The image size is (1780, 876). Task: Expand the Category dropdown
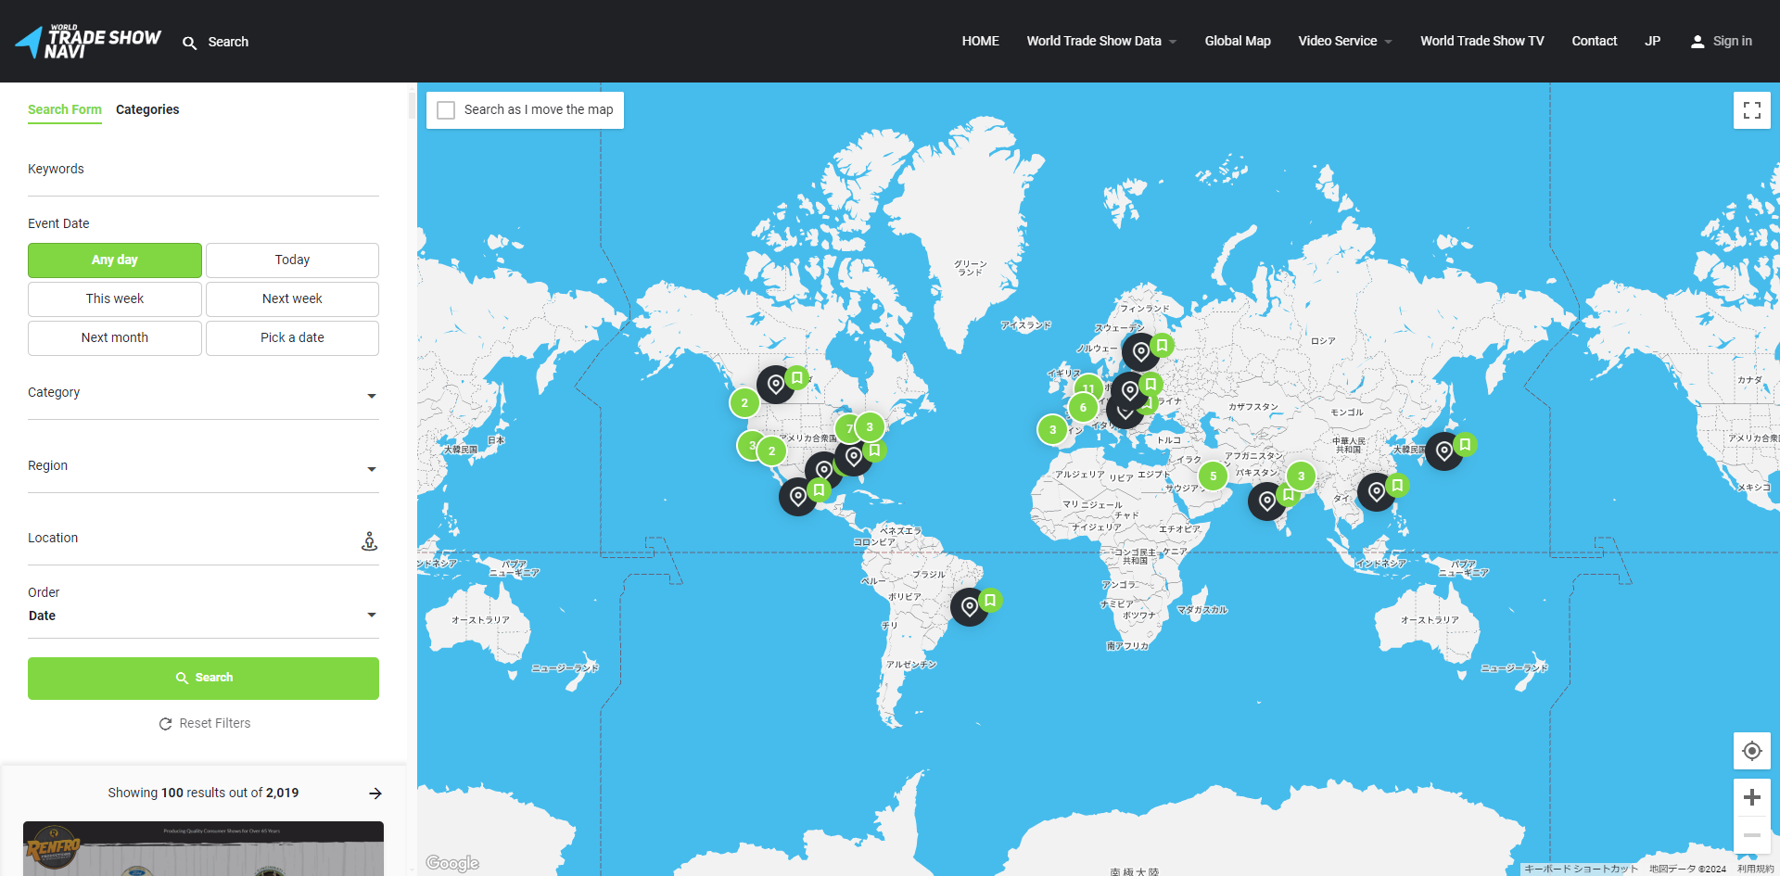coord(203,395)
